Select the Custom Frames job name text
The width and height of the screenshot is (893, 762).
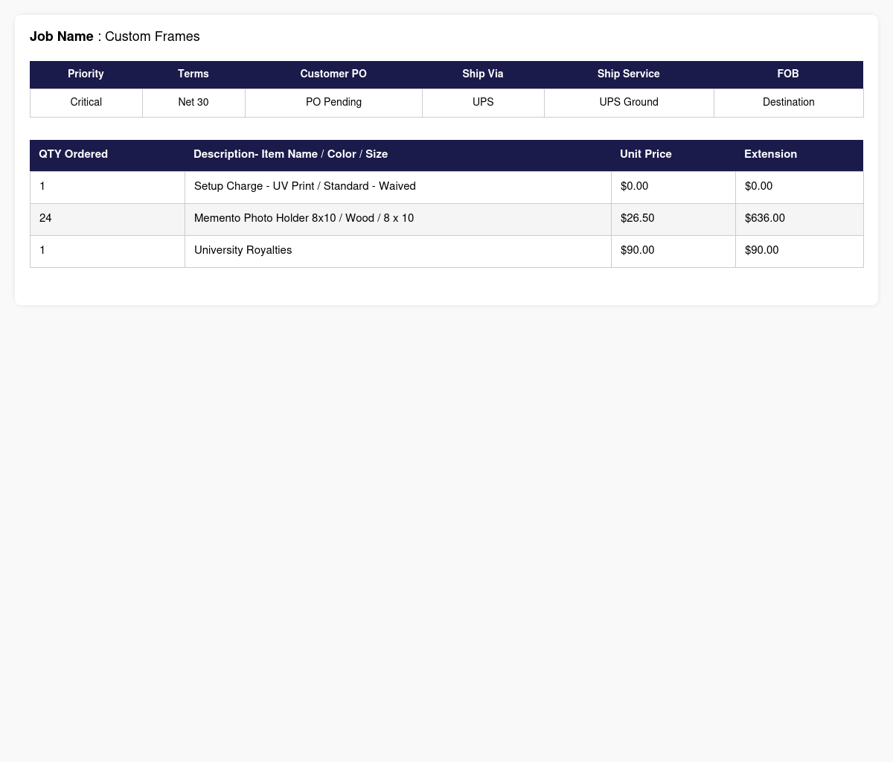(x=153, y=36)
